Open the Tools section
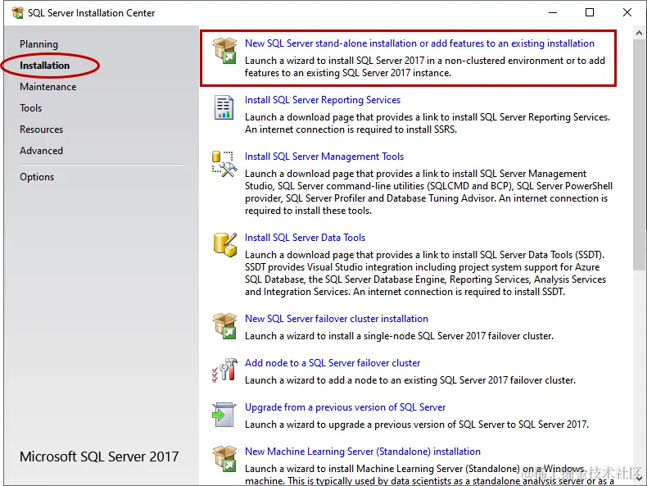This screenshot has height=486, width=647. [30, 107]
